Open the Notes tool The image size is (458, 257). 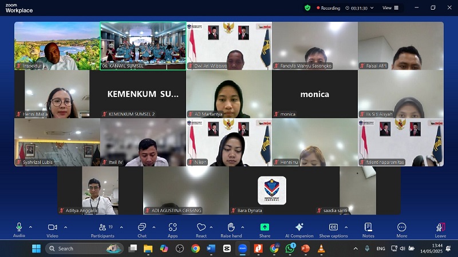pyautogui.click(x=368, y=230)
